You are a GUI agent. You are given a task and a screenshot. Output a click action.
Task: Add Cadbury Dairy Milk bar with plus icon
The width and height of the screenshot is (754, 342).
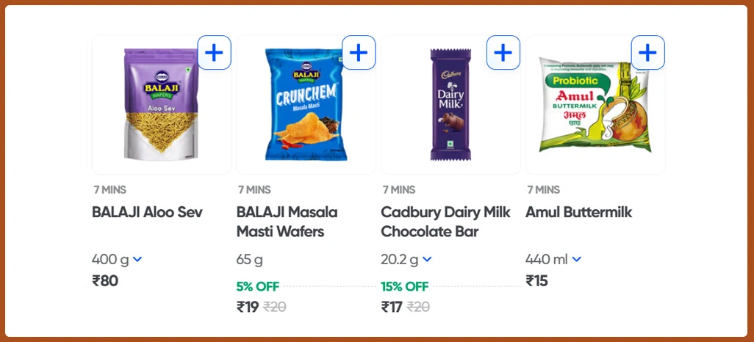[503, 53]
